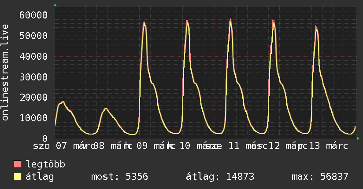The image size is (363, 189).
Task: Click the 'max: 56837' statistic
Action: pos(320,177)
